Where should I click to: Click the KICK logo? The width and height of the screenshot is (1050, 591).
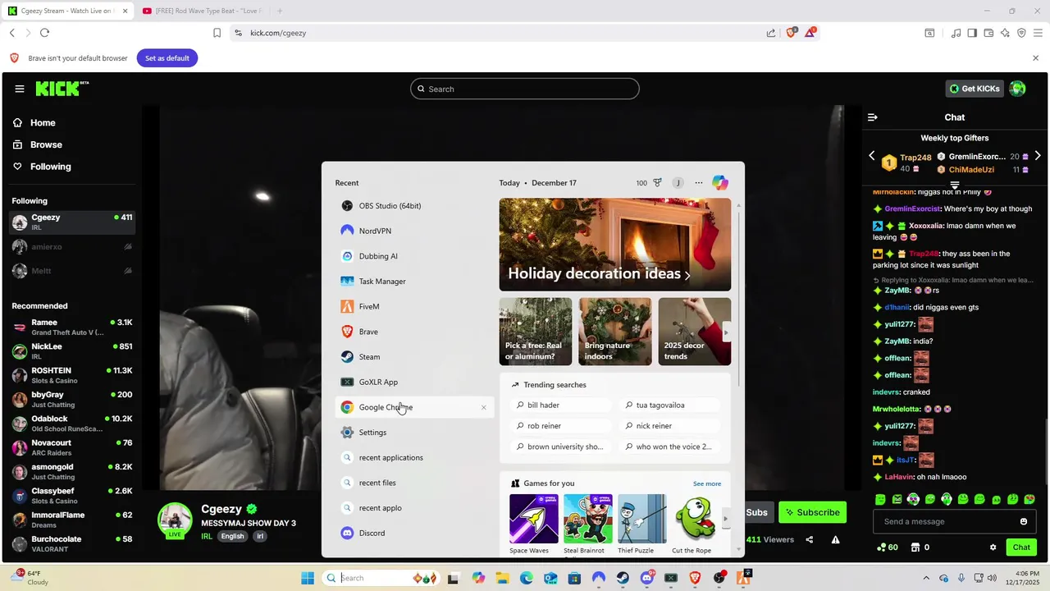point(62,89)
